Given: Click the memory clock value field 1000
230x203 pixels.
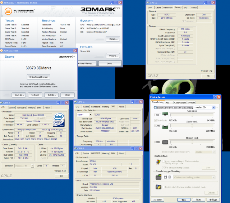Looking at the screenshot, I should [157, 142].
